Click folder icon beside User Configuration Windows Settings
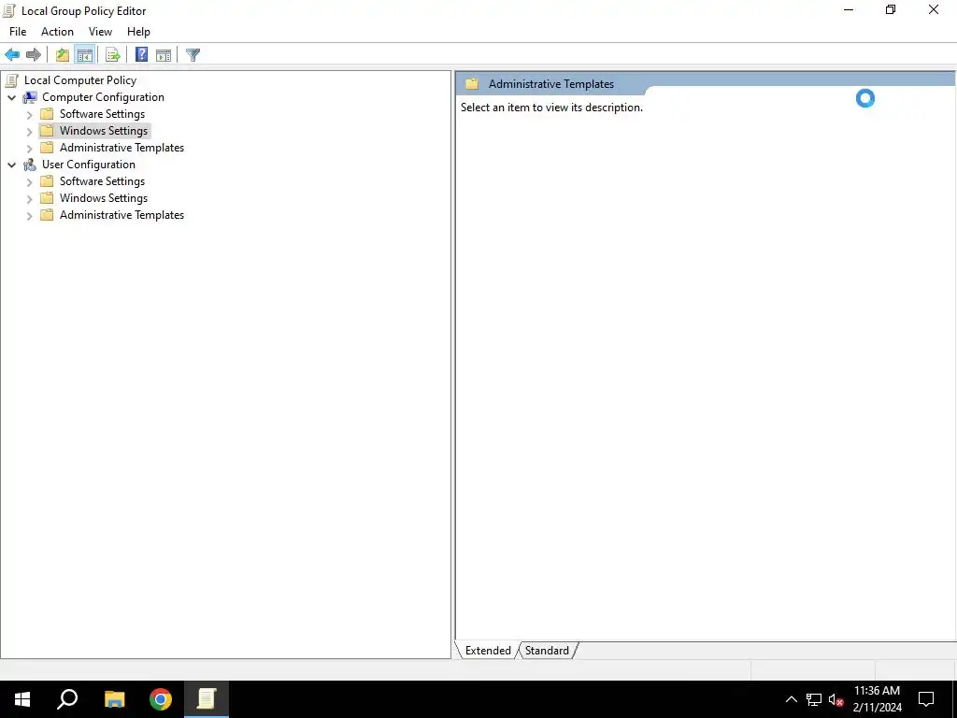The image size is (957, 718). coord(47,198)
